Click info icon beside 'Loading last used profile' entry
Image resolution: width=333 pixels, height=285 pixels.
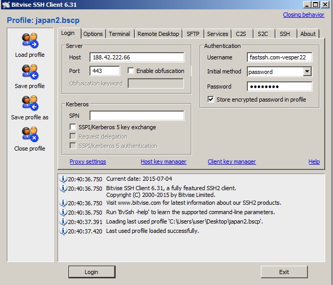63,221
